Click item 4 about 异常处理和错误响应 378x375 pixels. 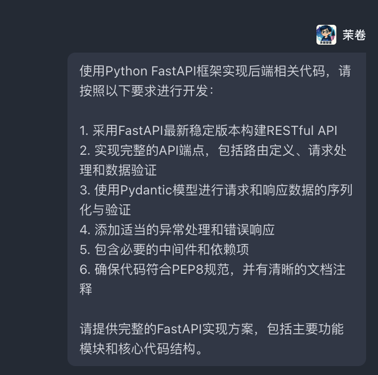tap(177, 230)
